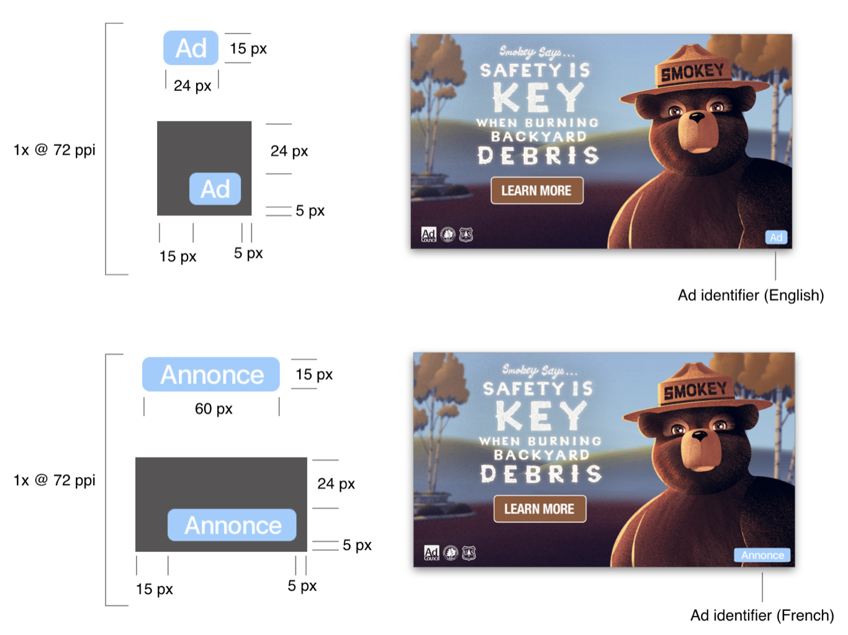Click the small Ad identifier on top banner
This screenshot has width=848, height=635.
coord(776,237)
